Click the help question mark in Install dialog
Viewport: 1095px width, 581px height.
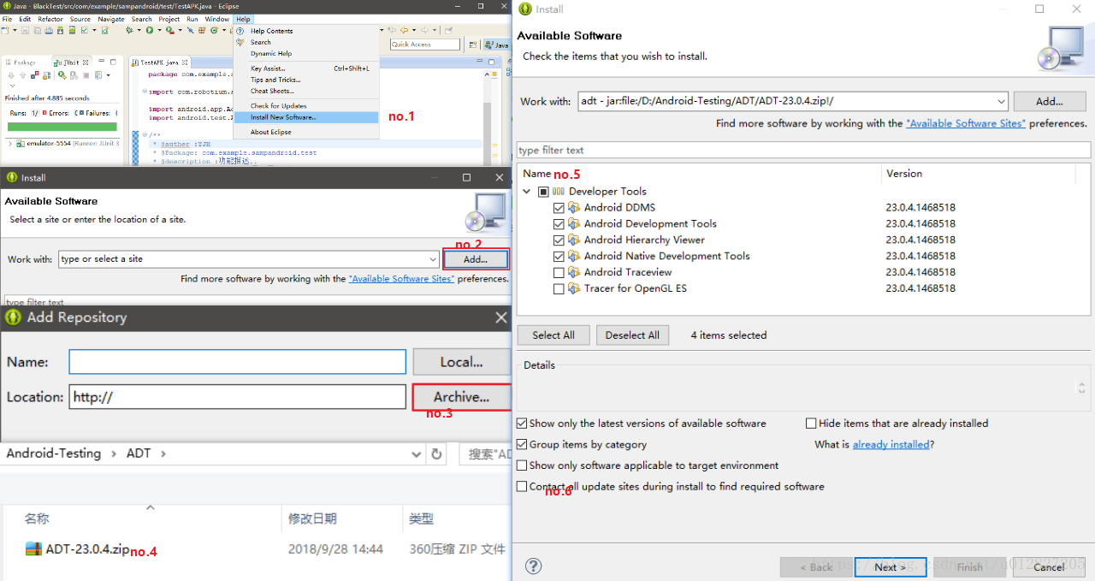(533, 566)
